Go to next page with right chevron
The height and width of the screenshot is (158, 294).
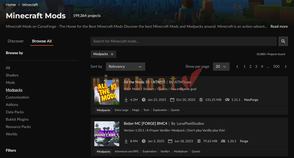[286, 67]
